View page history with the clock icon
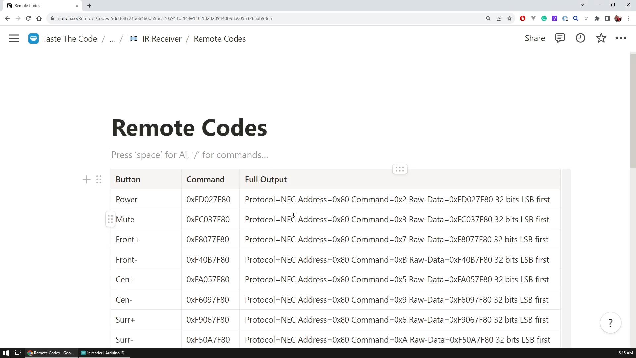 [x=580, y=38]
